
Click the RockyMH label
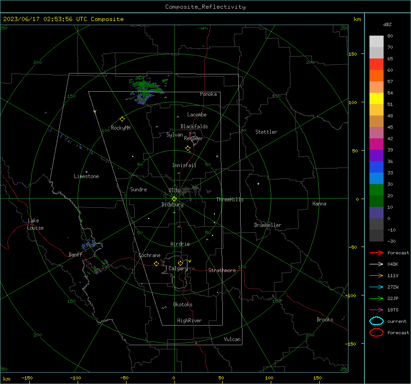[121, 128]
